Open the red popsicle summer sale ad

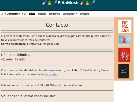click(x=124, y=41)
